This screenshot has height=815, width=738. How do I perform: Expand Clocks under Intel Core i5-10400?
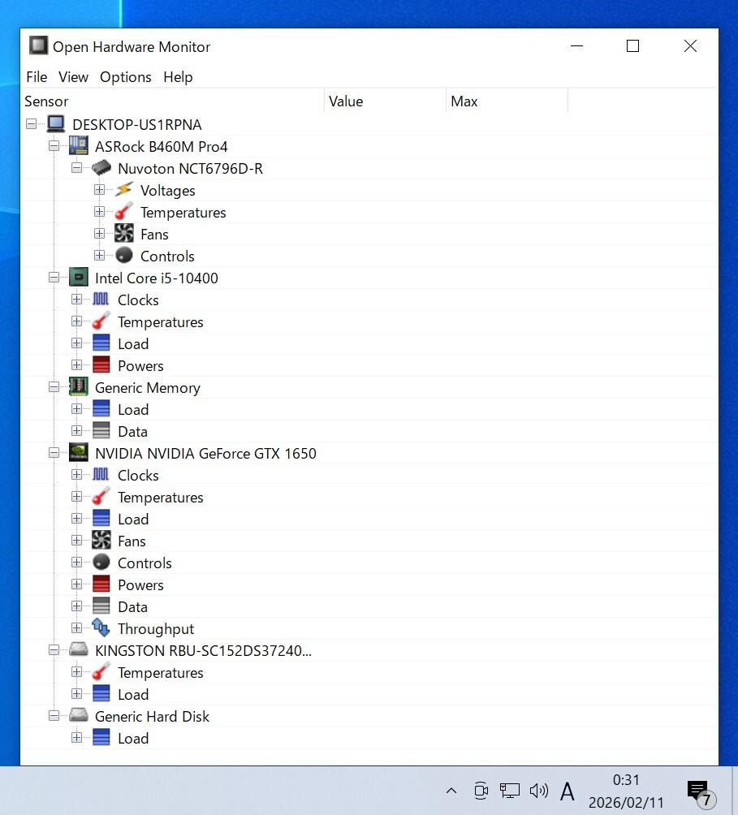pos(77,300)
